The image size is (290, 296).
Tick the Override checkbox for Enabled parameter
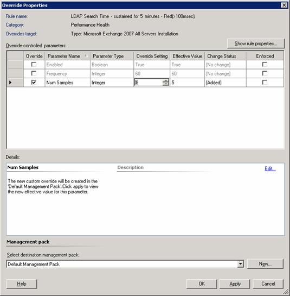pyautogui.click(x=34, y=65)
